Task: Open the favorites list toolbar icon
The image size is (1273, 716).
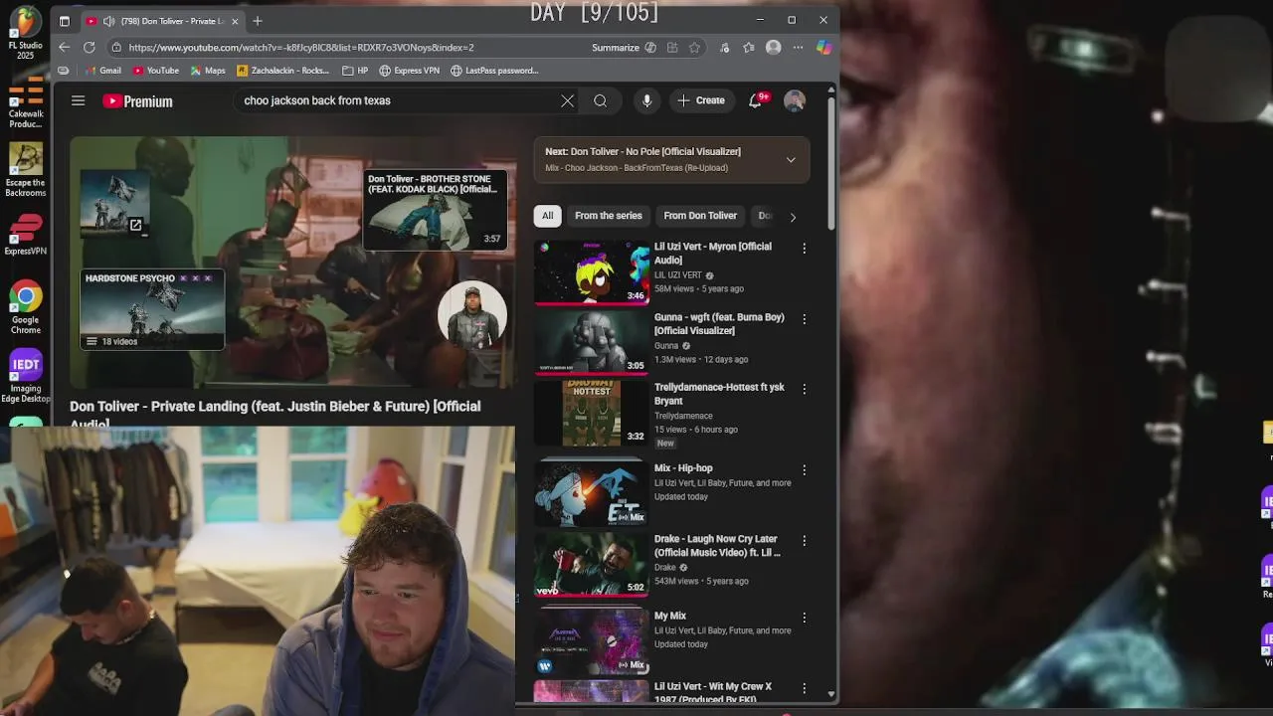Action: point(748,47)
